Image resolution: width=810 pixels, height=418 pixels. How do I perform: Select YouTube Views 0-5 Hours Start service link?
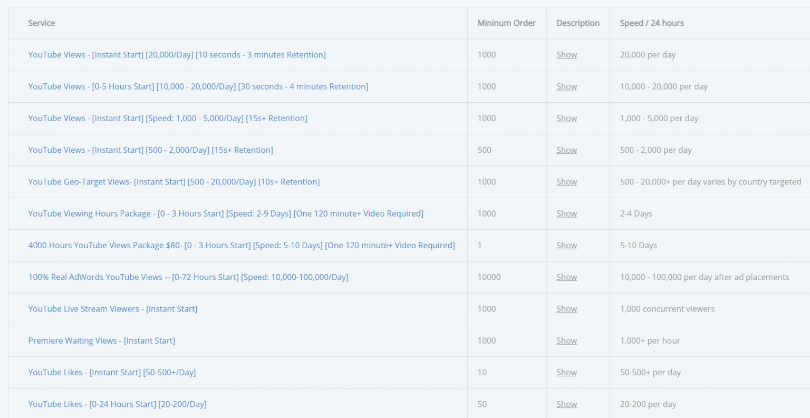pos(198,86)
